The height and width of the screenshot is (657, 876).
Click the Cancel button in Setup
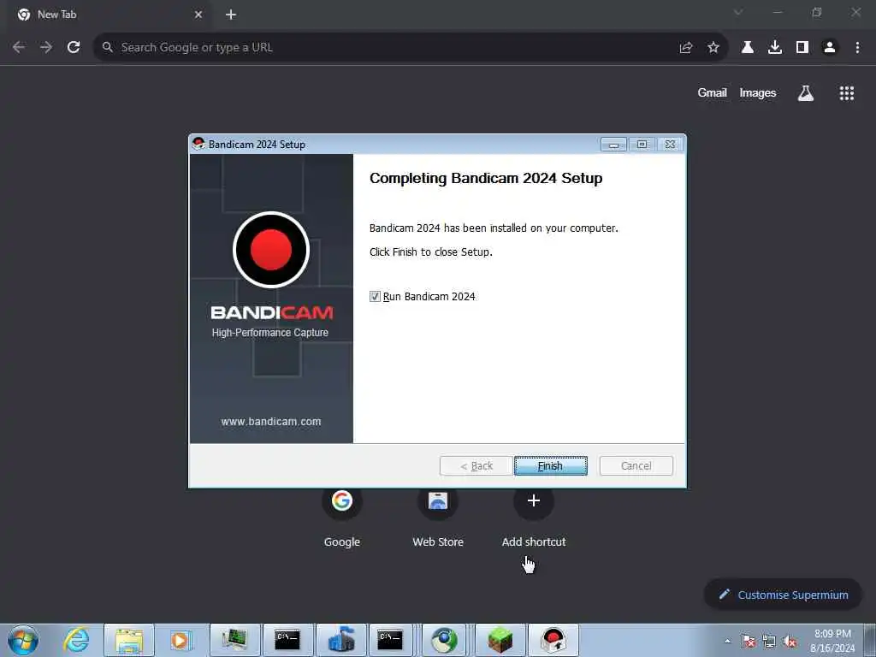pos(636,465)
